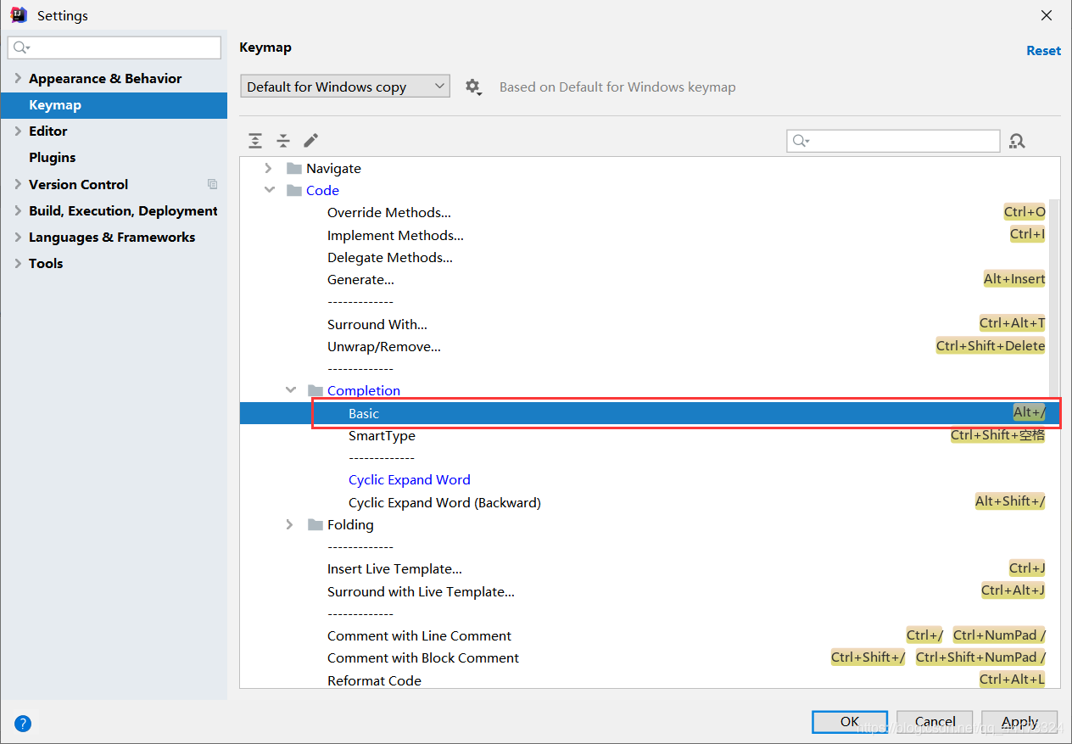Close the Settings dialog window
The image size is (1072, 744).
[1047, 15]
